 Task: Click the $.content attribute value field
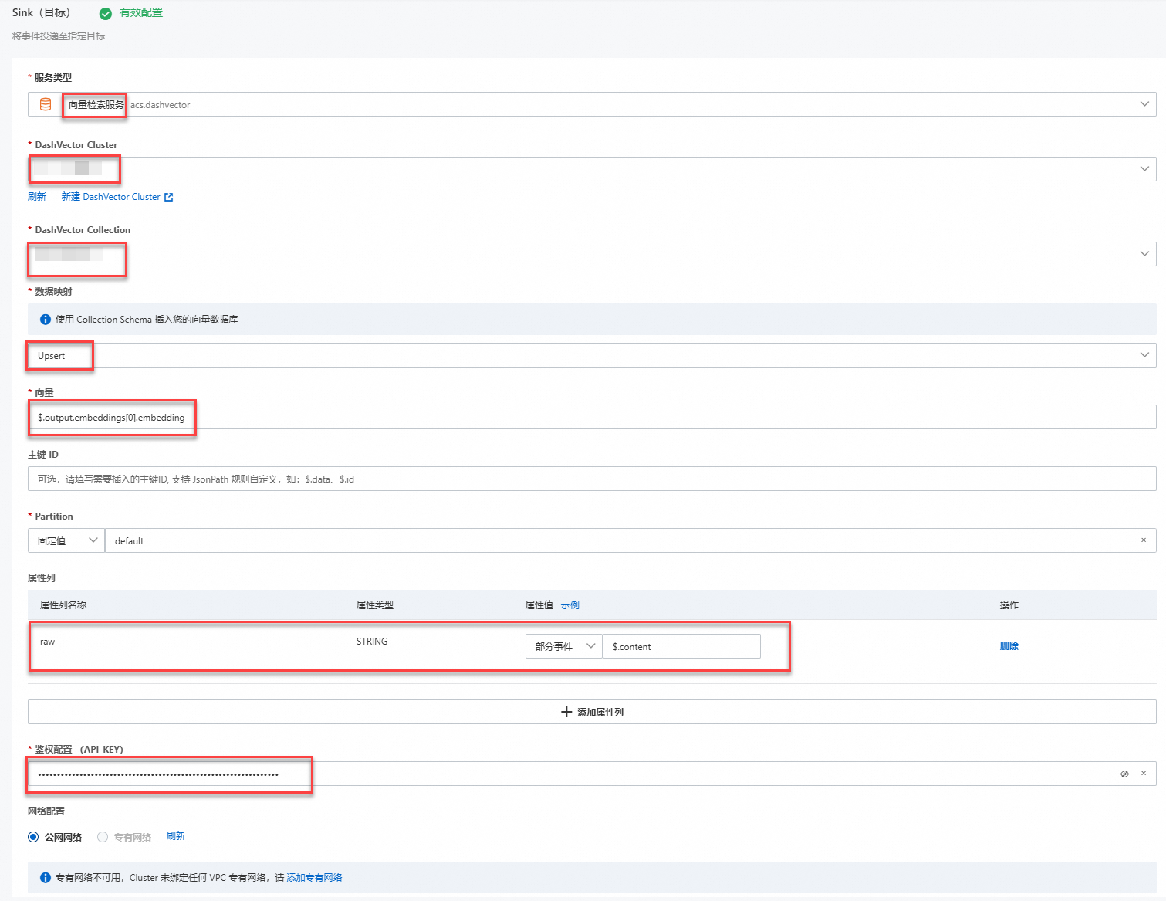coord(681,646)
